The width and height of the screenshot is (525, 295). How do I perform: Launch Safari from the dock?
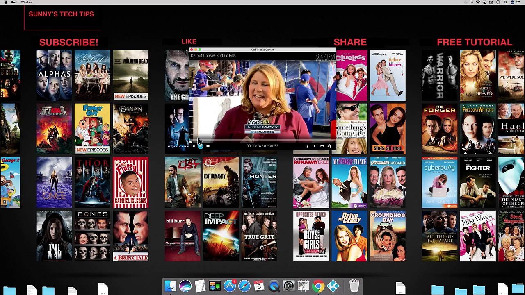(244, 286)
